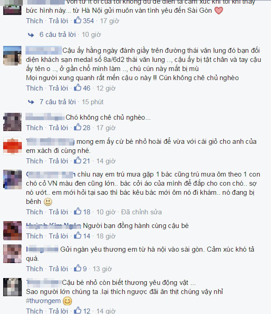Screen dimensions: 271x314
Task: Click the thumbs-up icon showing 21
Action: (77, 160)
